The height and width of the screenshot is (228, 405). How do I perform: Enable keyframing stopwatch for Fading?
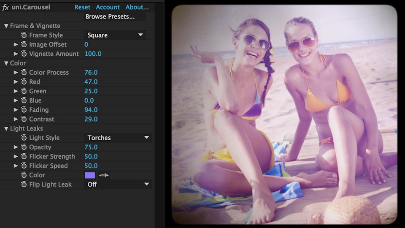[24, 110]
